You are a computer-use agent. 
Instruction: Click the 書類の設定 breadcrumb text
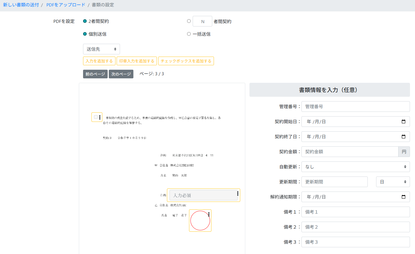click(x=103, y=5)
